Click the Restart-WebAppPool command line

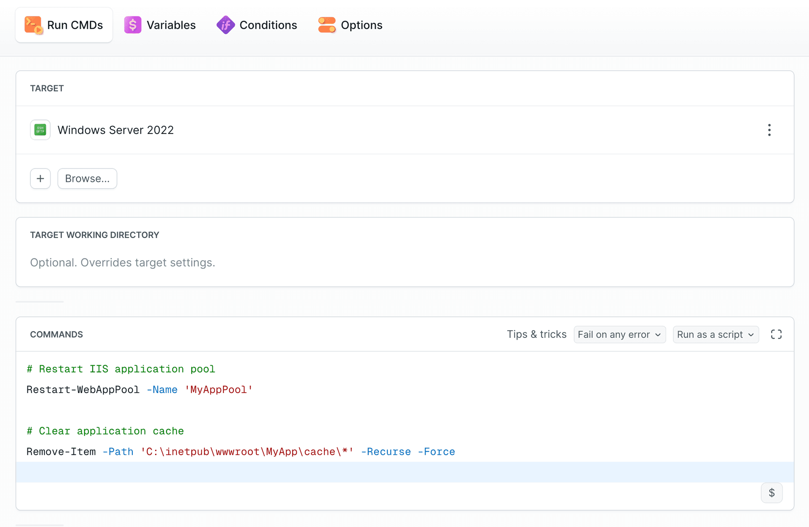tap(139, 390)
